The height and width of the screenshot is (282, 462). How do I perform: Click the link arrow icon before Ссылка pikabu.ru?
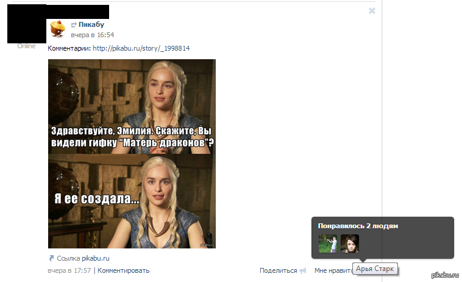coord(51,258)
